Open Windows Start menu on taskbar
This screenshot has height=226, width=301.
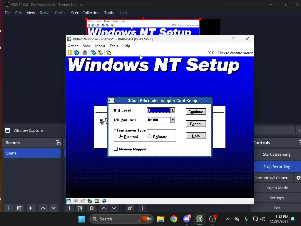click(82, 219)
